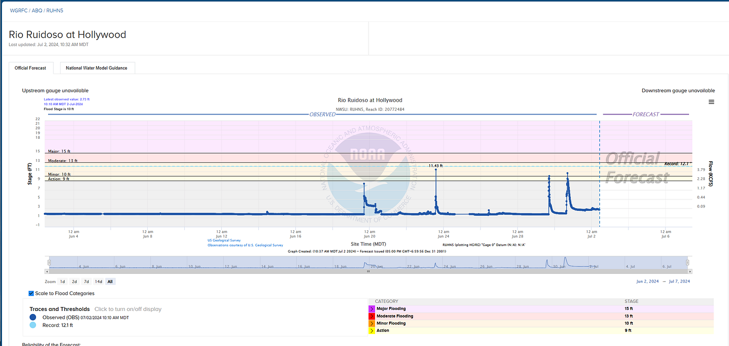This screenshot has width=729, height=346.
Task: Click the Downstream gauge unavailable text
Action: pos(678,91)
